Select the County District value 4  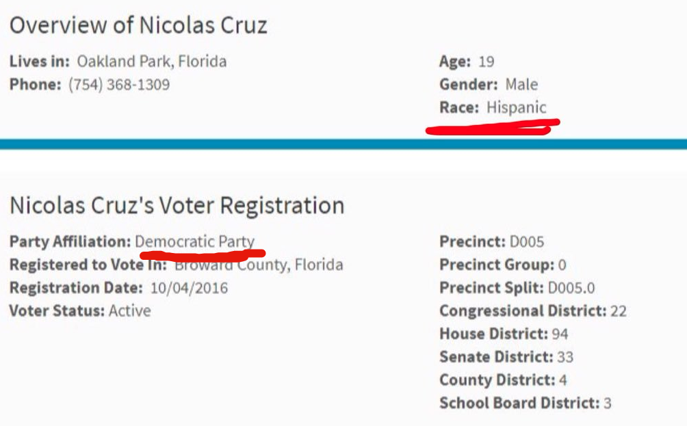point(563,380)
